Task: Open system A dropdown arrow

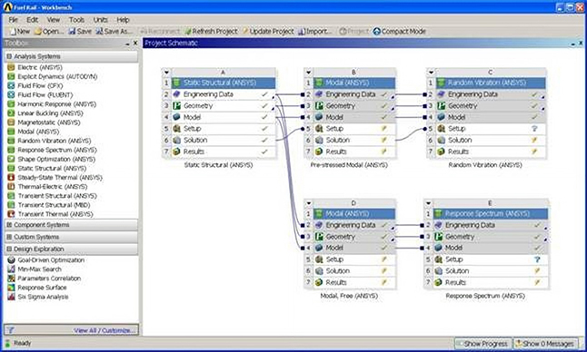Action: (x=166, y=72)
